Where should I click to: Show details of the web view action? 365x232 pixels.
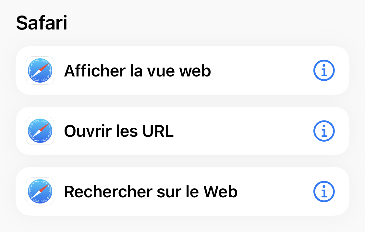[324, 71]
